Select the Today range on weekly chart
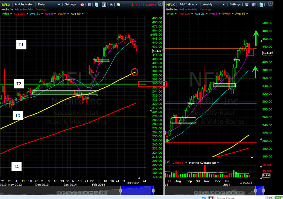283x199 pixels. pyautogui.click(x=240, y=193)
